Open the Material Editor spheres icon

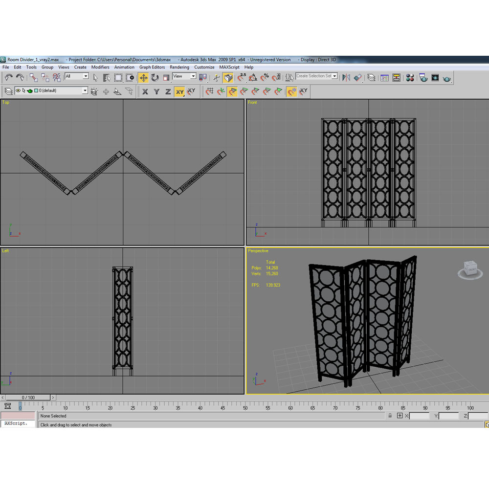[410, 78]
